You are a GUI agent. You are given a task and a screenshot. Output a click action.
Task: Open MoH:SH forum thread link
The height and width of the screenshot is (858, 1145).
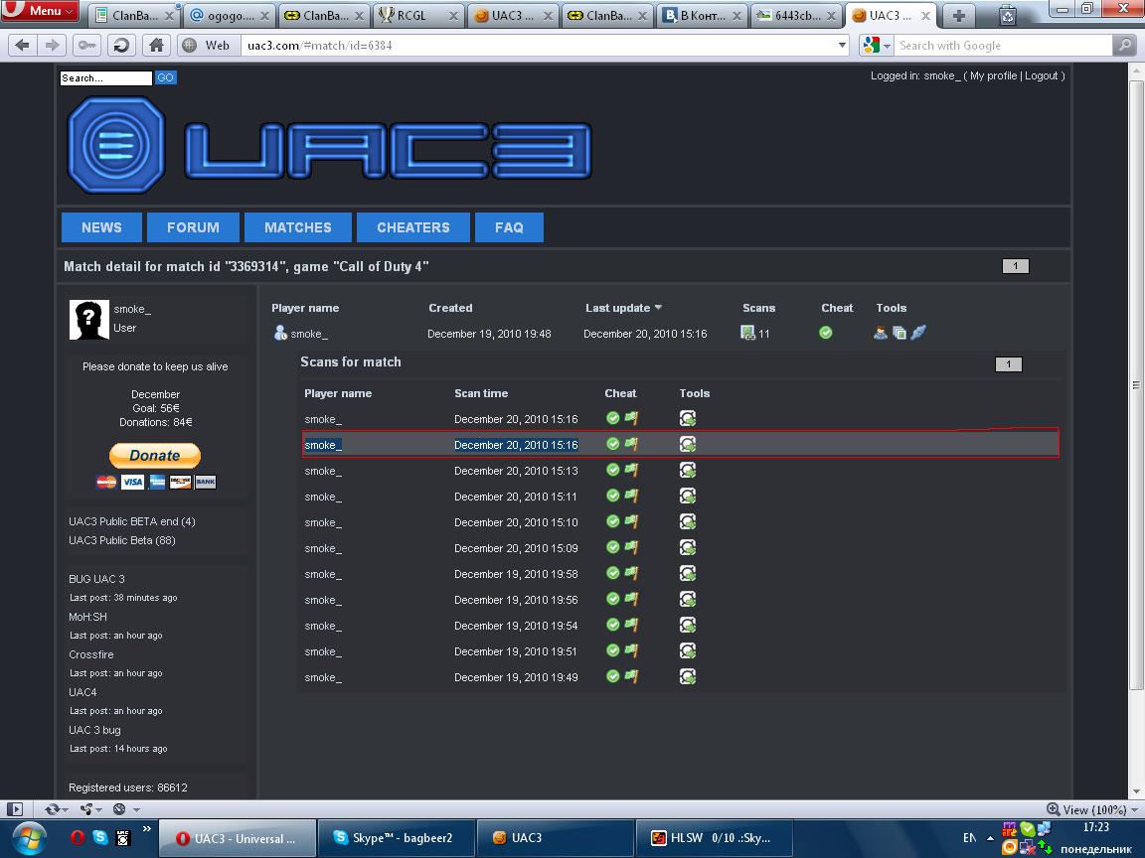pyautogui.click(x=87, y=618)
